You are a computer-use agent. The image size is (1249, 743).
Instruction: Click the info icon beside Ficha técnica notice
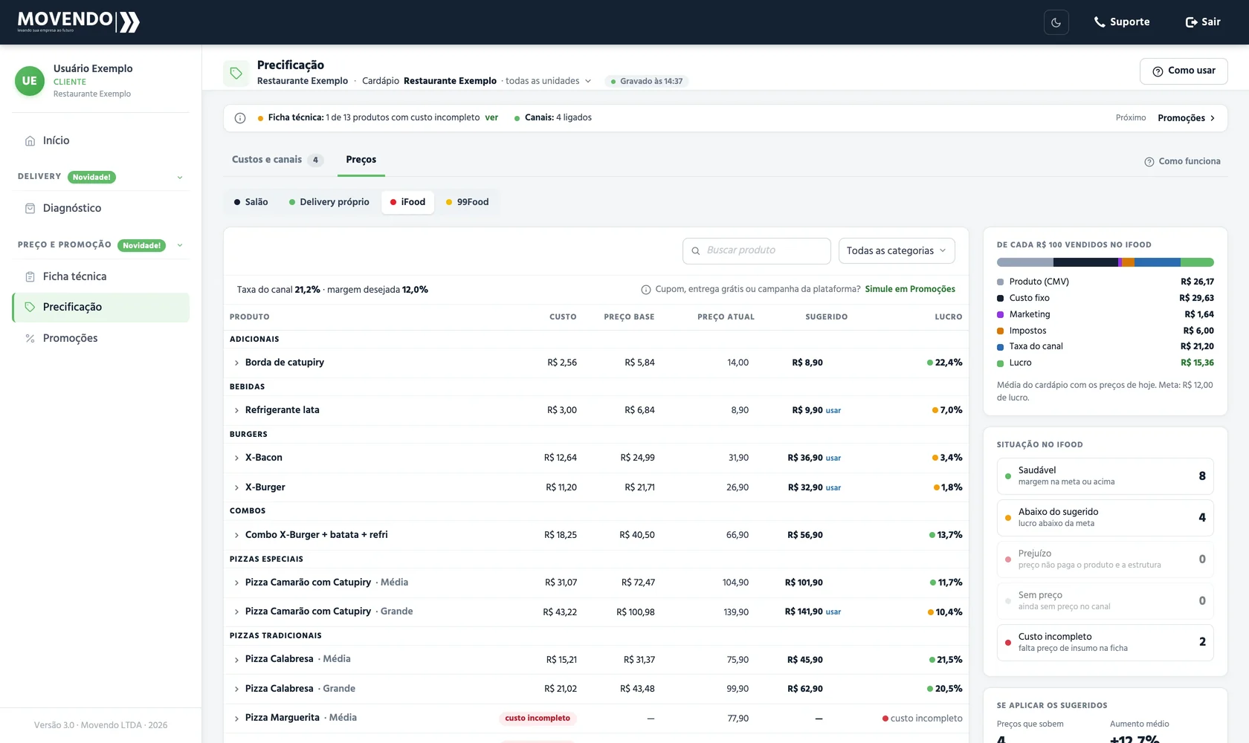pyautogui.click(x=240, y=118)
